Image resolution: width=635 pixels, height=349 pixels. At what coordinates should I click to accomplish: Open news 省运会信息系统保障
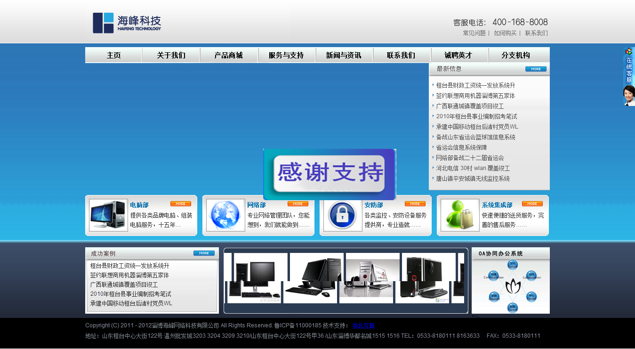461,147
